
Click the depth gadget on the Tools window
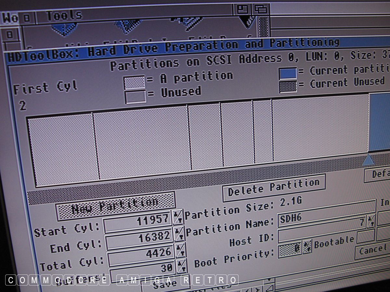(x=261, y=9)
